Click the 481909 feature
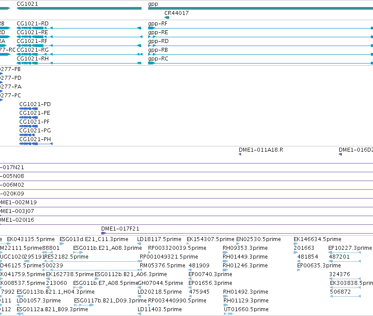Image resolution: width=373 pixels, height=316 pixels. click(199, 266)
